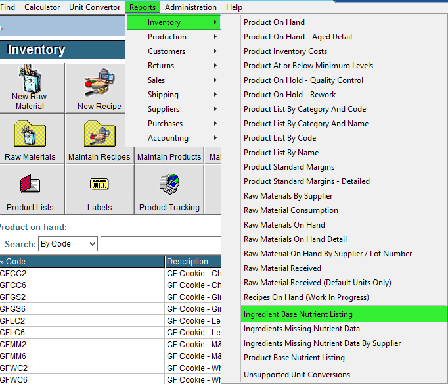448x384 pixels.
Task: Select the GFCC2 row
Action: click(x=110, y=274)
